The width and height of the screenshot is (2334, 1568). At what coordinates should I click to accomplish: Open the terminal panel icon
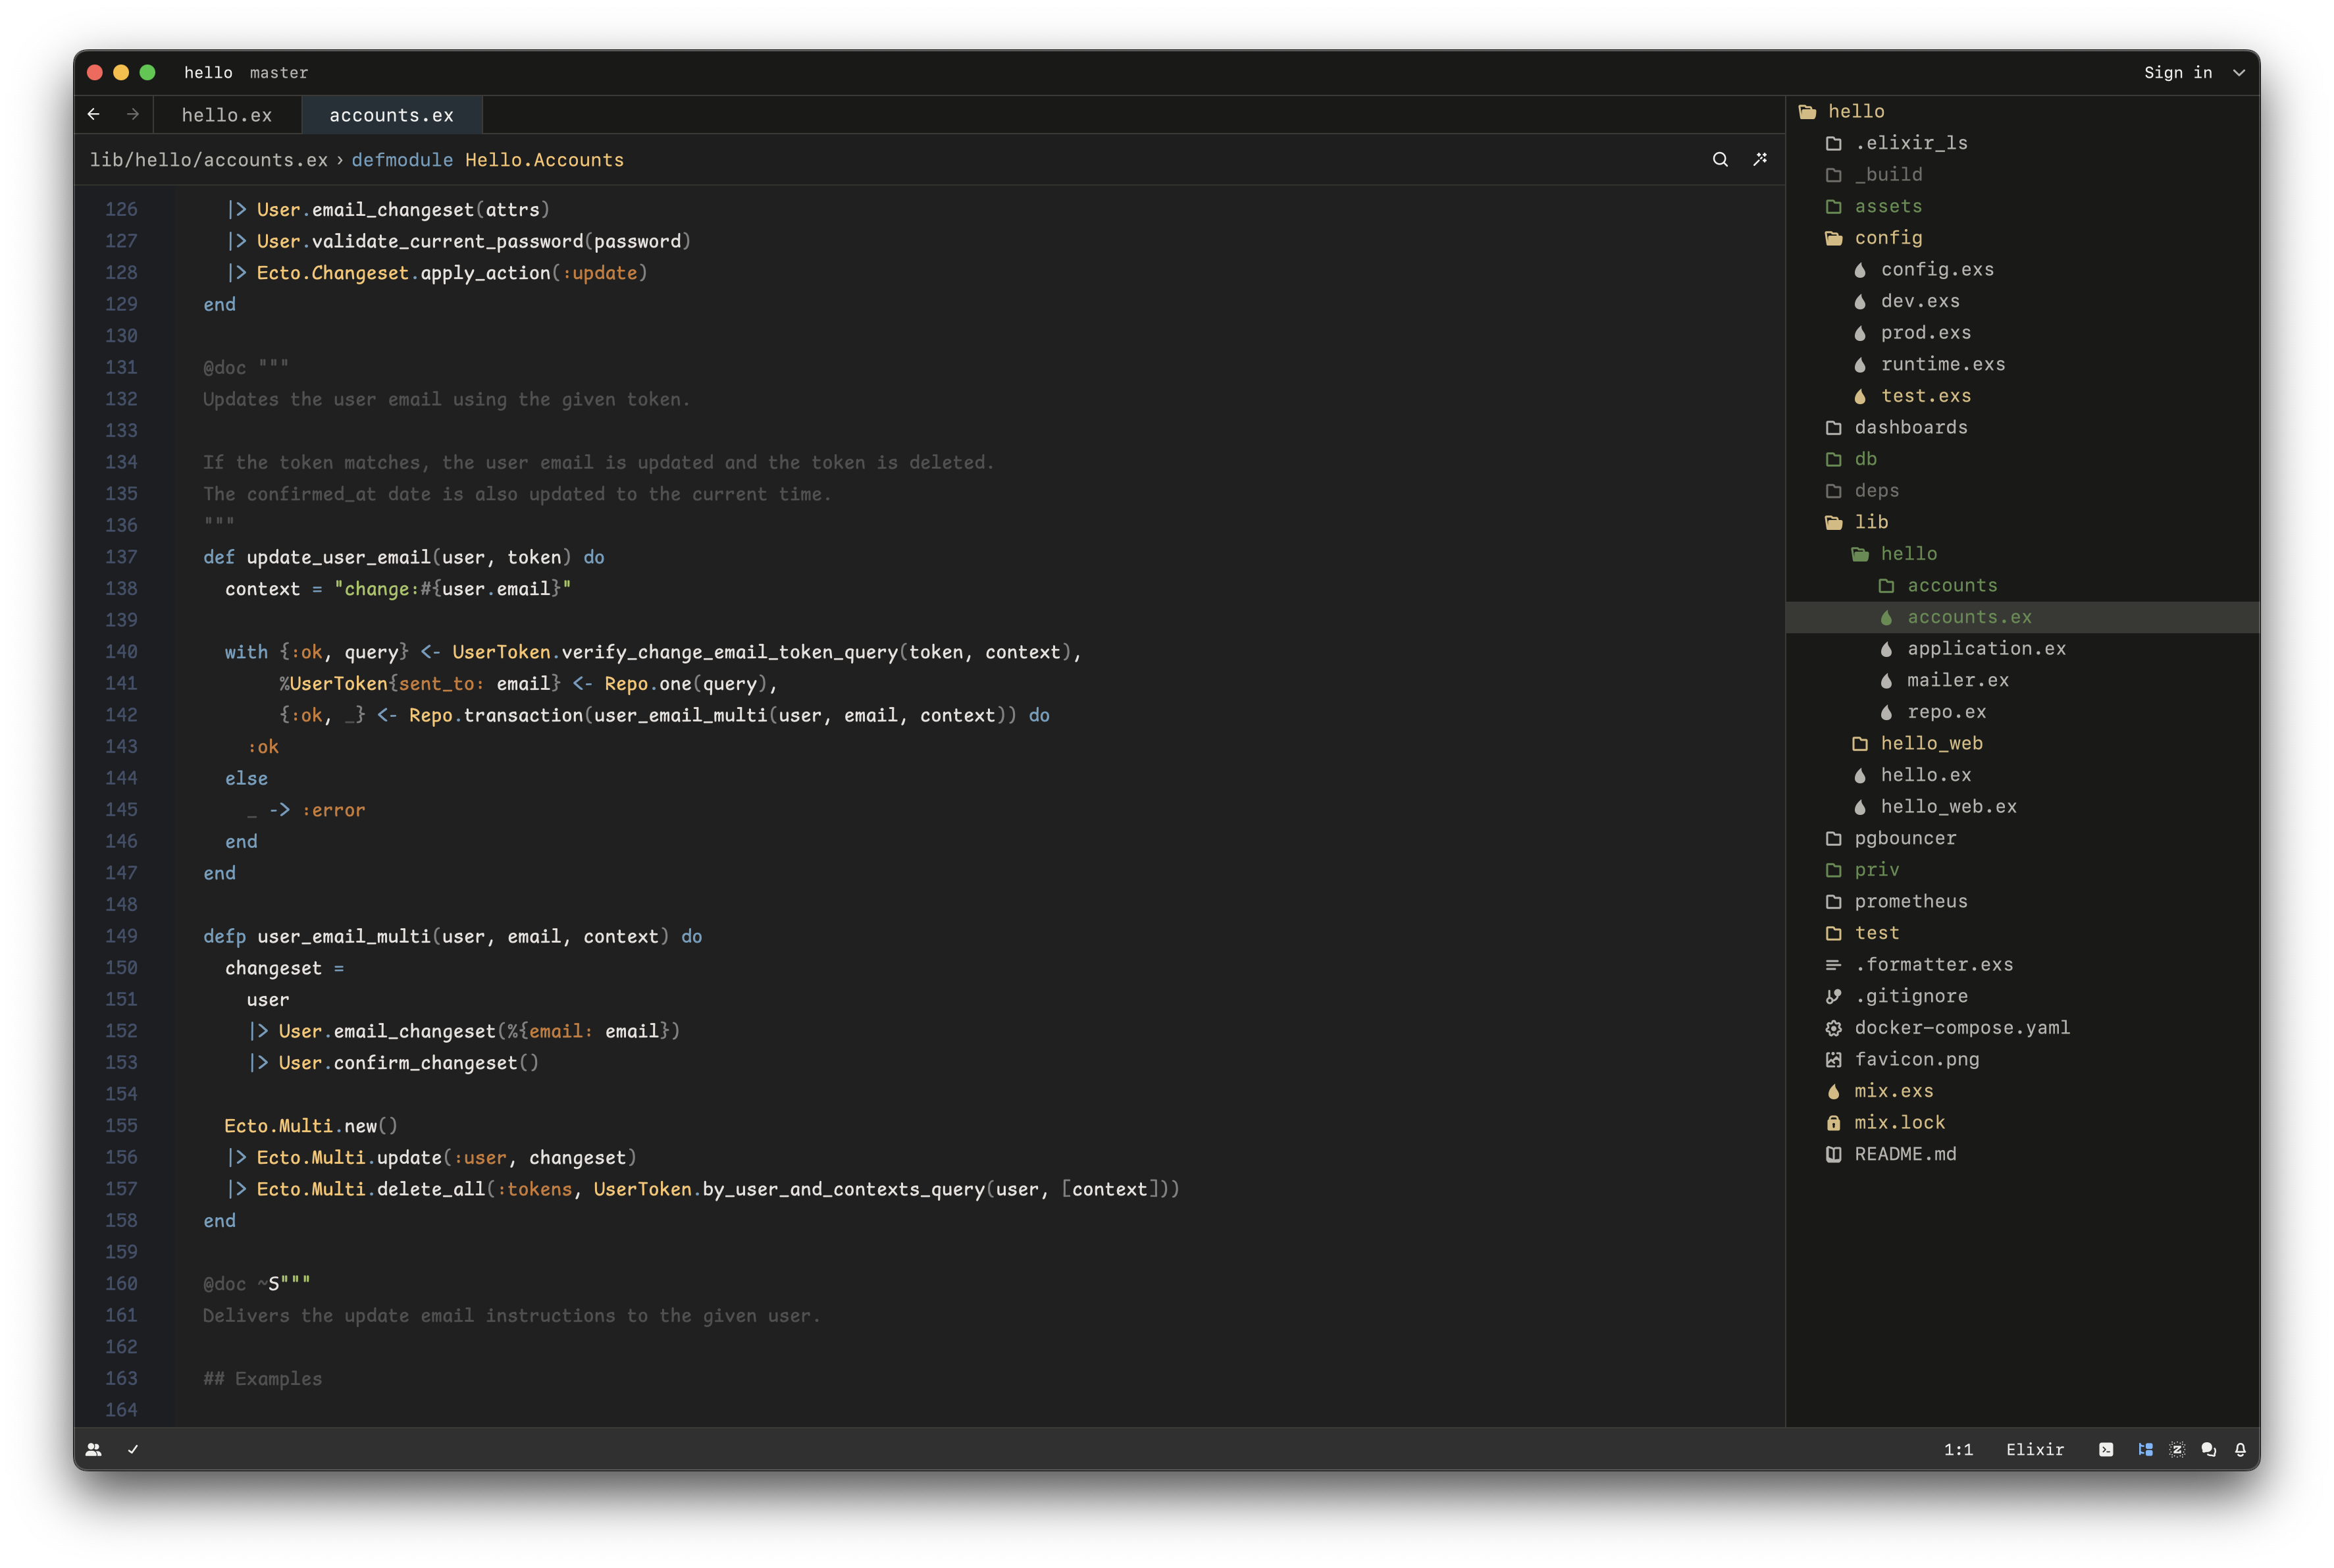(x=2106, y=1449)
